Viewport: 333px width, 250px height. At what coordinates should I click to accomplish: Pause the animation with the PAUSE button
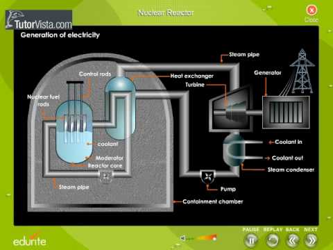coord(251,241)
